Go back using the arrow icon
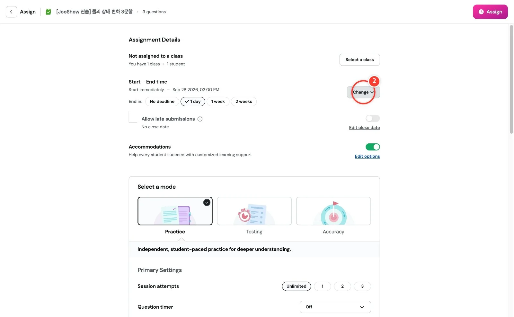The image size is (514, 317). (x=11, y=12)
